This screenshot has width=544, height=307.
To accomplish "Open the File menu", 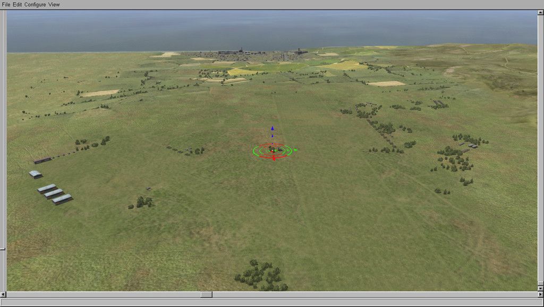I will tap(6, 4).
